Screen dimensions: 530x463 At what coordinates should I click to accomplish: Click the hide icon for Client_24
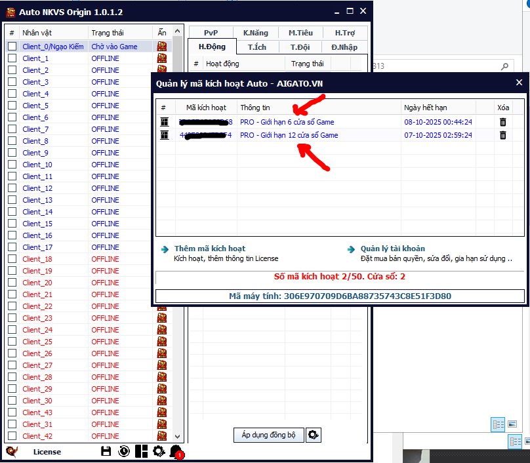pyautogui.click(x=162, y=330)
